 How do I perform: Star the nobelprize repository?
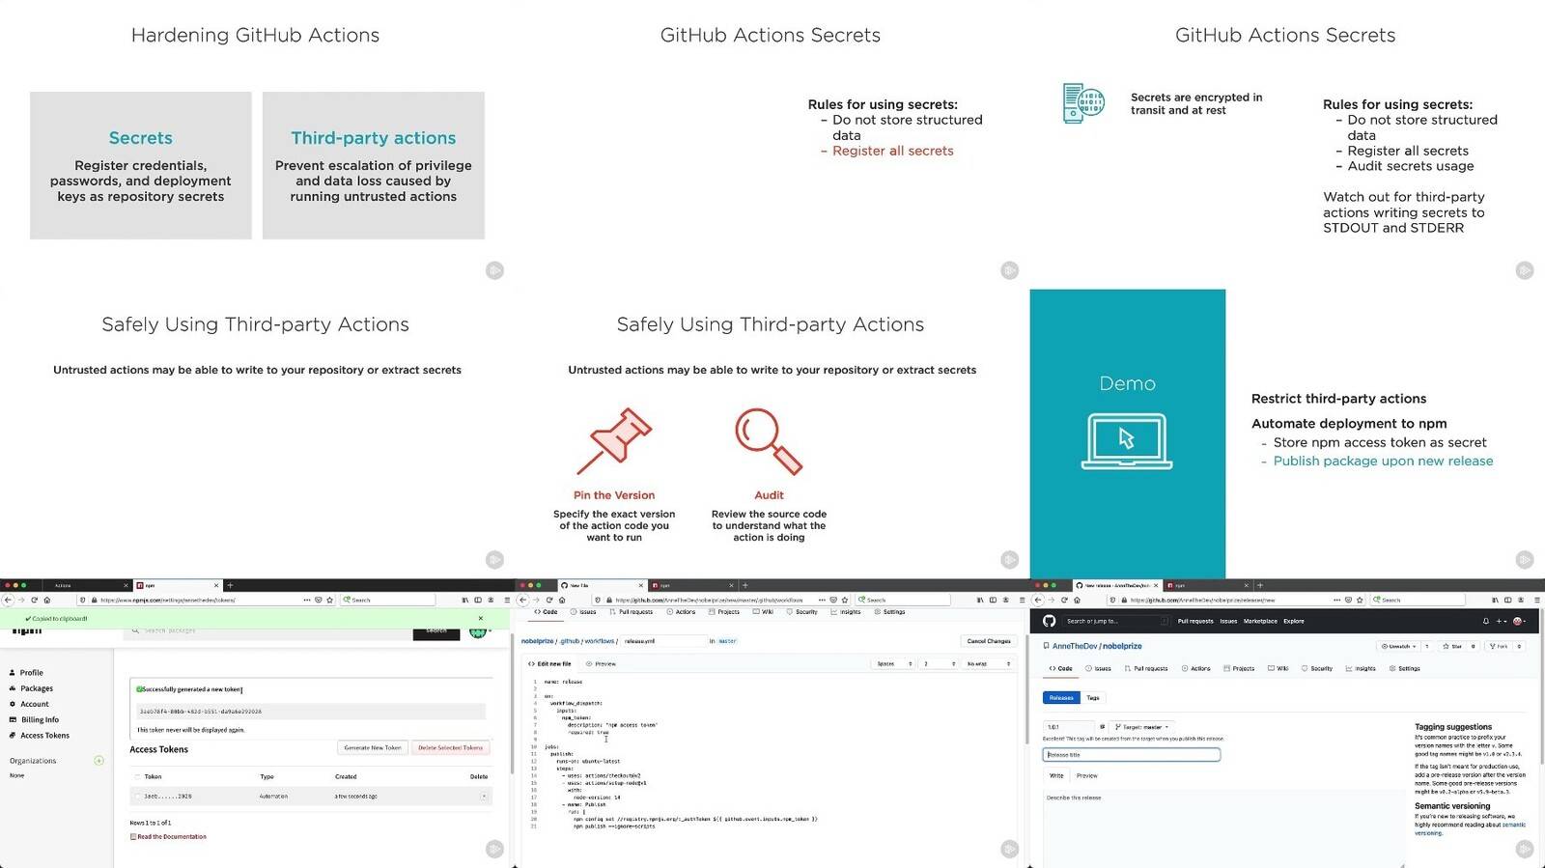(1452, 646)
